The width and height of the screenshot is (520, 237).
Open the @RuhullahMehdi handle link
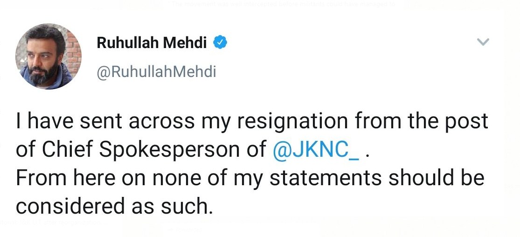(156, 72)
